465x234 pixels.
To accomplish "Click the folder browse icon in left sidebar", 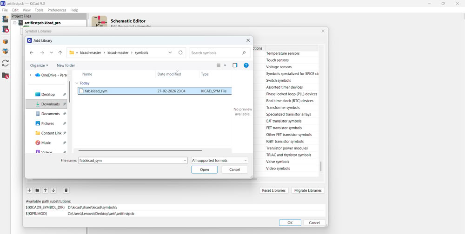I will [x=5, y=75].
